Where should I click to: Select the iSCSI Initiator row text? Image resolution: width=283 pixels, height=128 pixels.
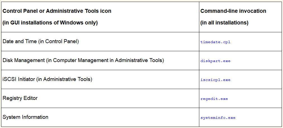pyautogui.click(x=47, y=79)
